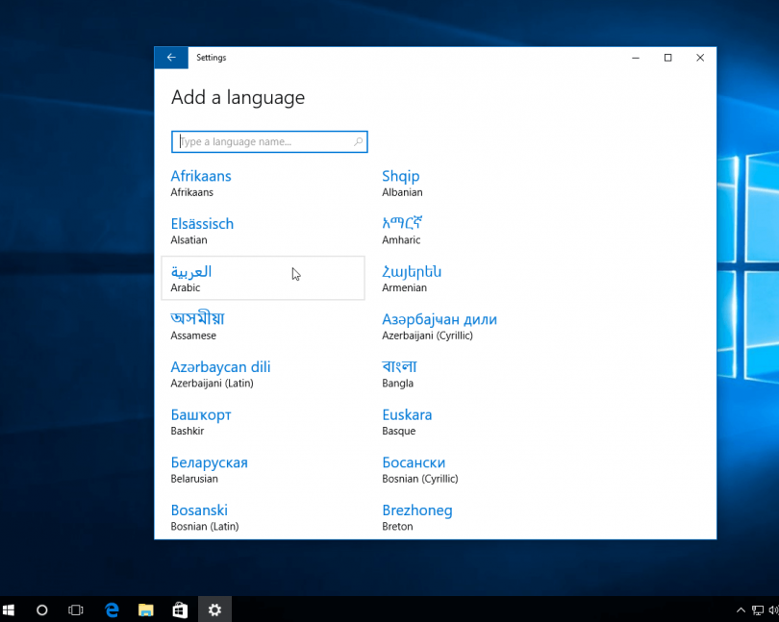Screen dimensions: 779x622
Task: Maximize the Settings window
Action: click(x=667, y=58)
